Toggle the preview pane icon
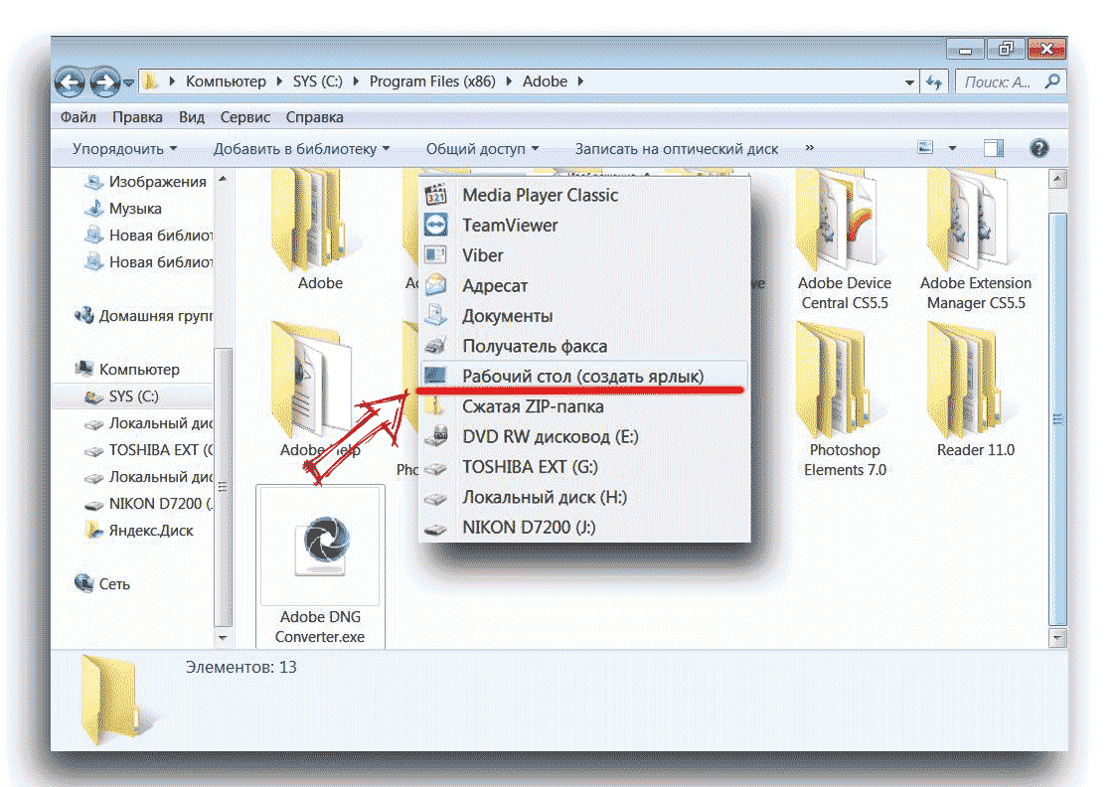This screenshot has height=787, width=1119. click(x=994, y=149)
